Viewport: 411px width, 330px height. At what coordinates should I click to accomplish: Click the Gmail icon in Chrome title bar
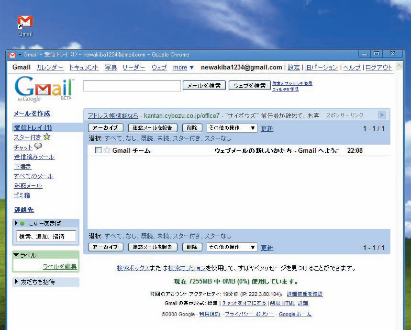(x=12, y=55)
